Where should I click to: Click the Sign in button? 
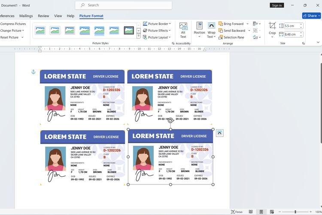(x=277, y=5)
